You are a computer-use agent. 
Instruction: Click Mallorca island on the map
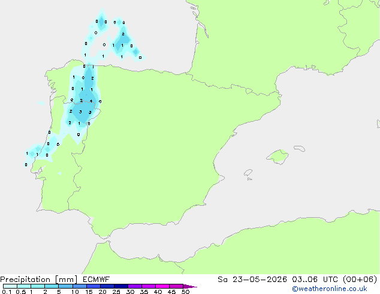click(278, 157)
